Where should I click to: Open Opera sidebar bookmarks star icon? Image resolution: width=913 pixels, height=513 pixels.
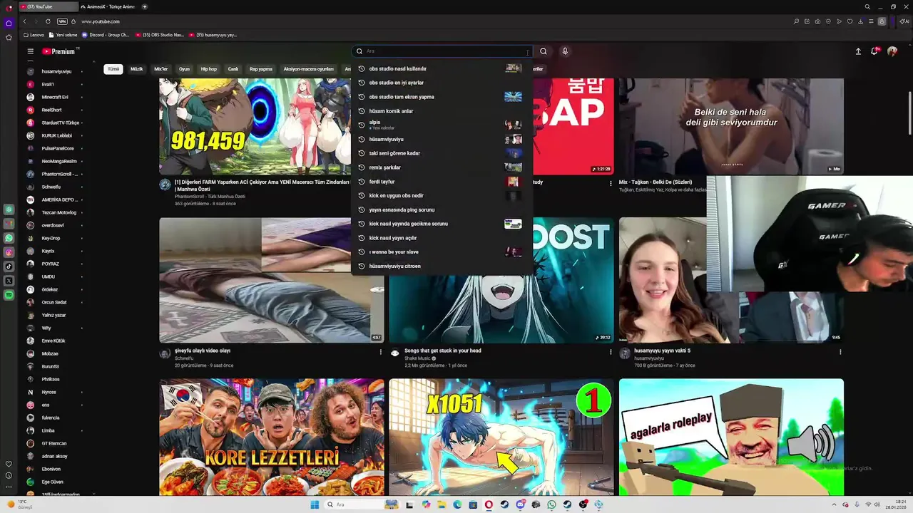9,37
